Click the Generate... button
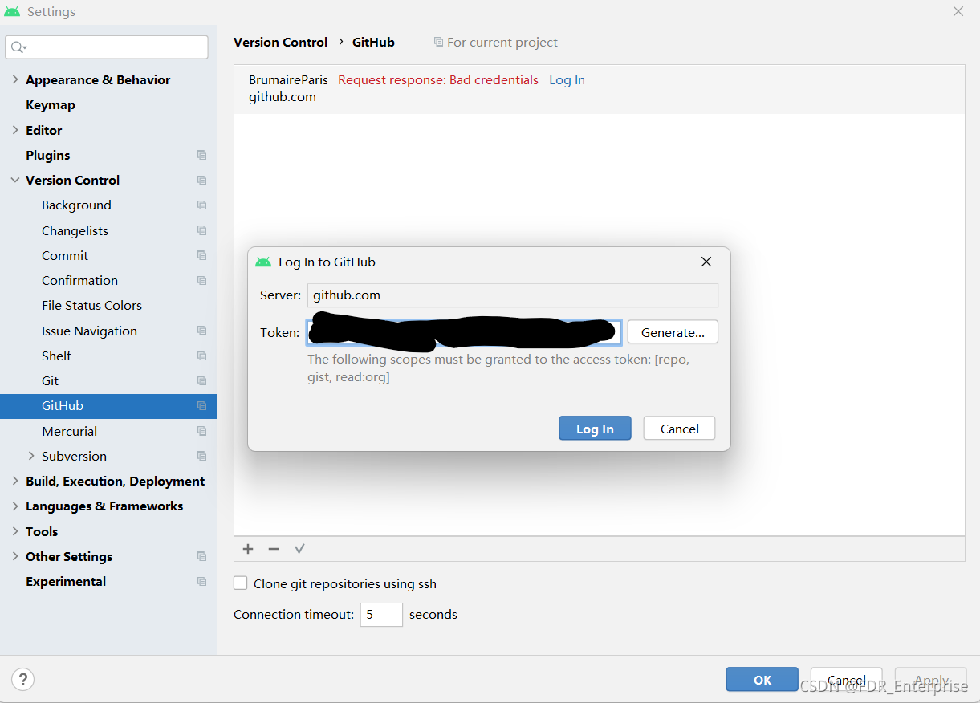980x703 pixels. [x=673, y=331]
